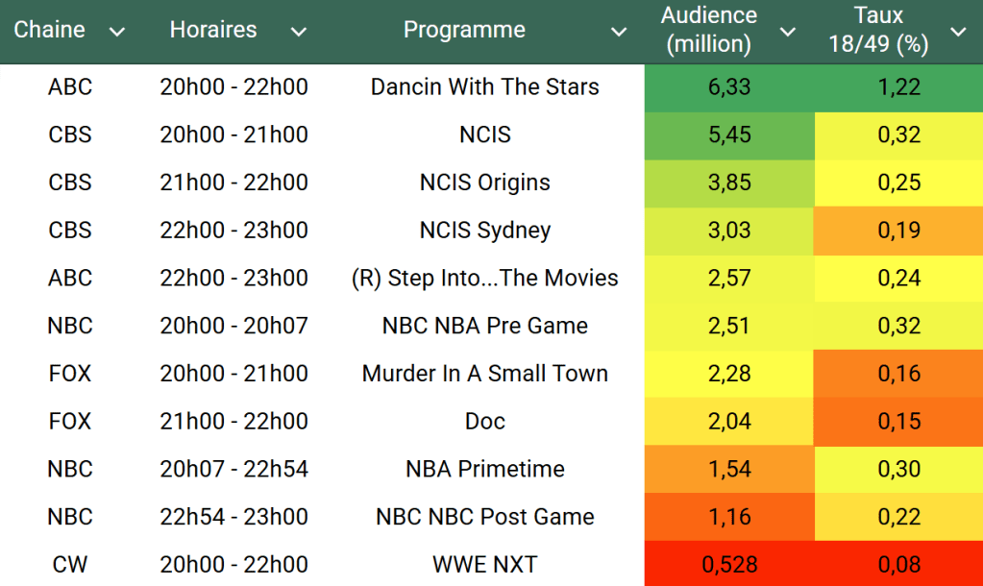Select the Doc programme cell
Screen dimensions: 983x586
tap(484, 422)
